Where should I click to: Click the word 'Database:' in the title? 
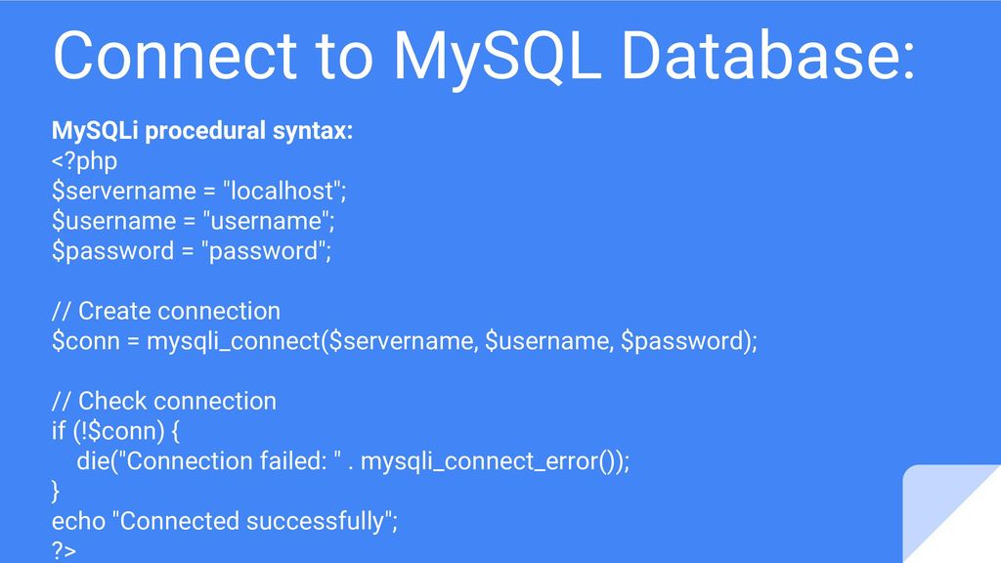[768, 55]
